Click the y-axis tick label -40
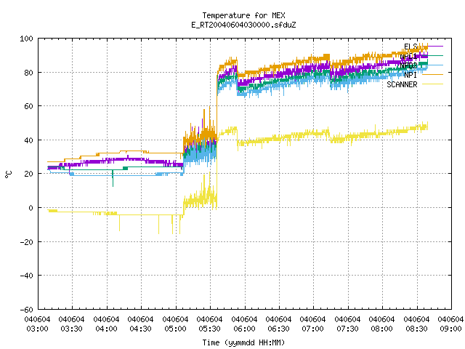 point(26,276)
